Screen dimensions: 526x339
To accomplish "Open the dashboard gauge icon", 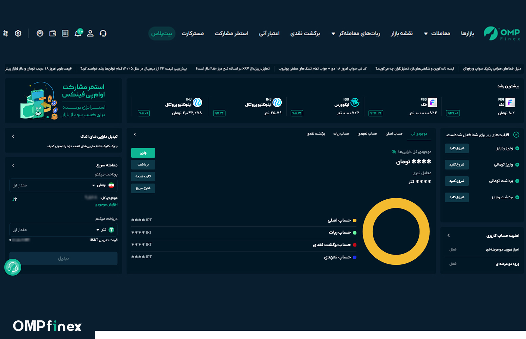I will (40, 33).
